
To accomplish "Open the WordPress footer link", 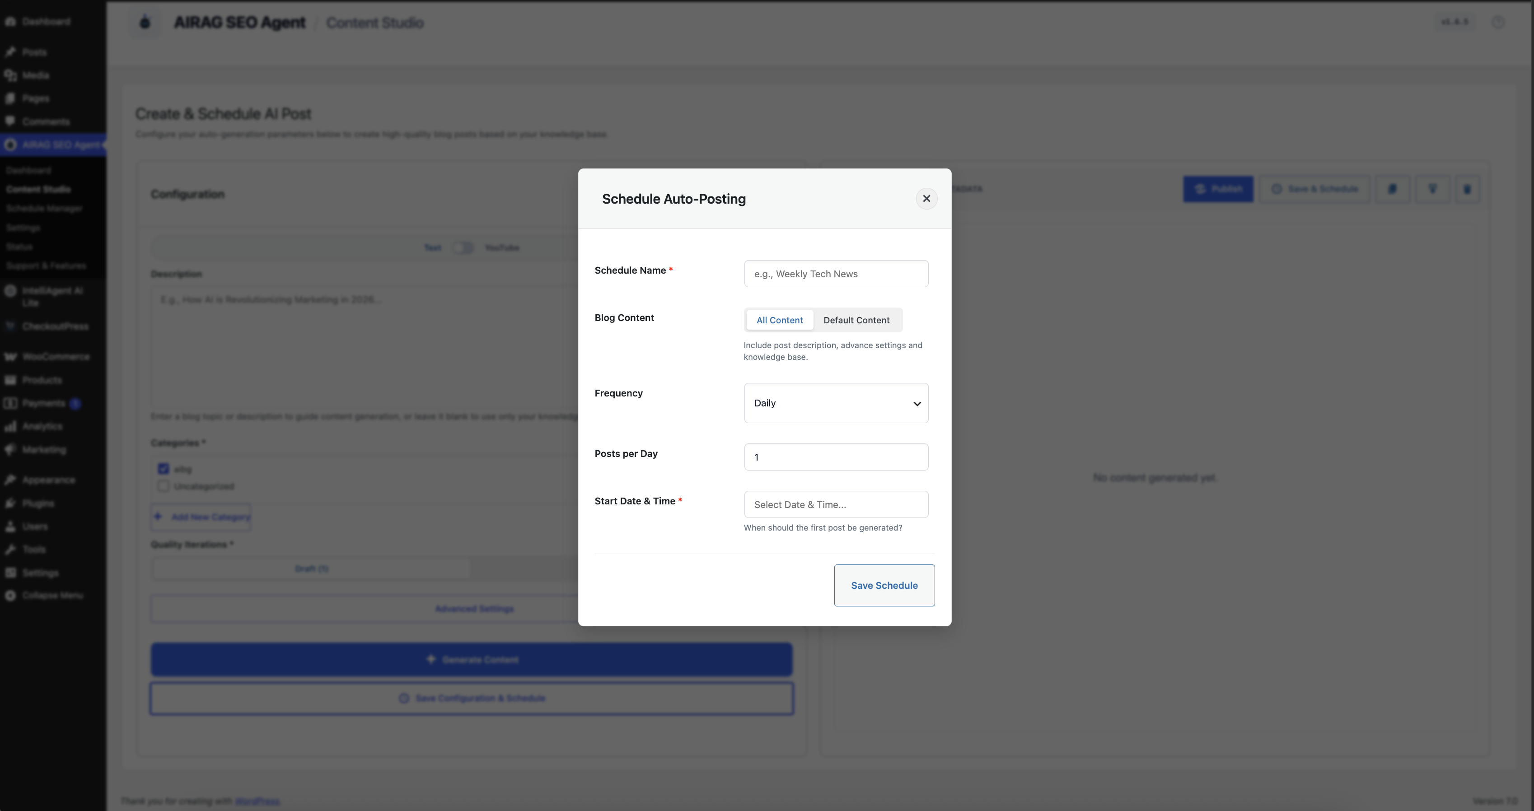I will 257,801.
